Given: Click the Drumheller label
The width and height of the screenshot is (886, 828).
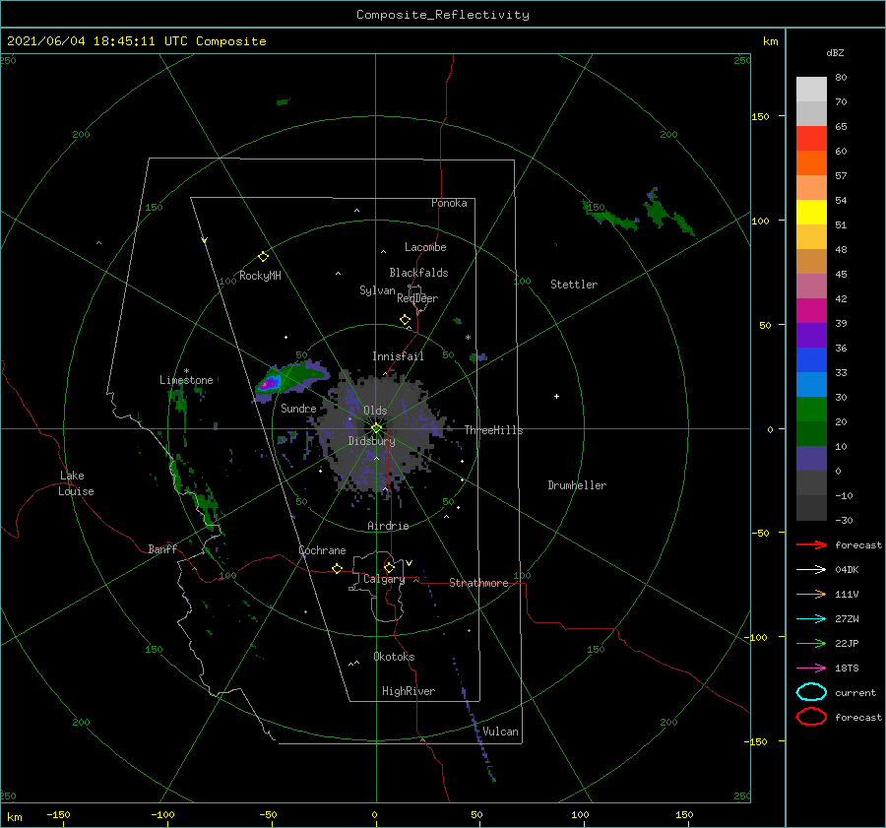Looking at the screenshot, I should pos(577,485).
